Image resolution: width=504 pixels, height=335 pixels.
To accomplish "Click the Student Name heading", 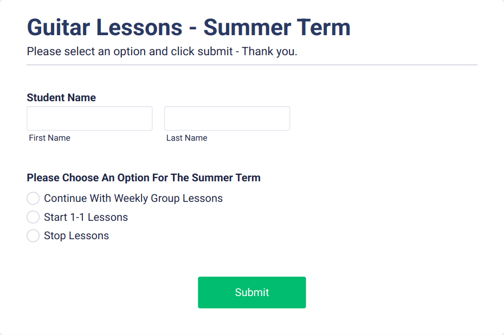I will click(x=61, y=97).
